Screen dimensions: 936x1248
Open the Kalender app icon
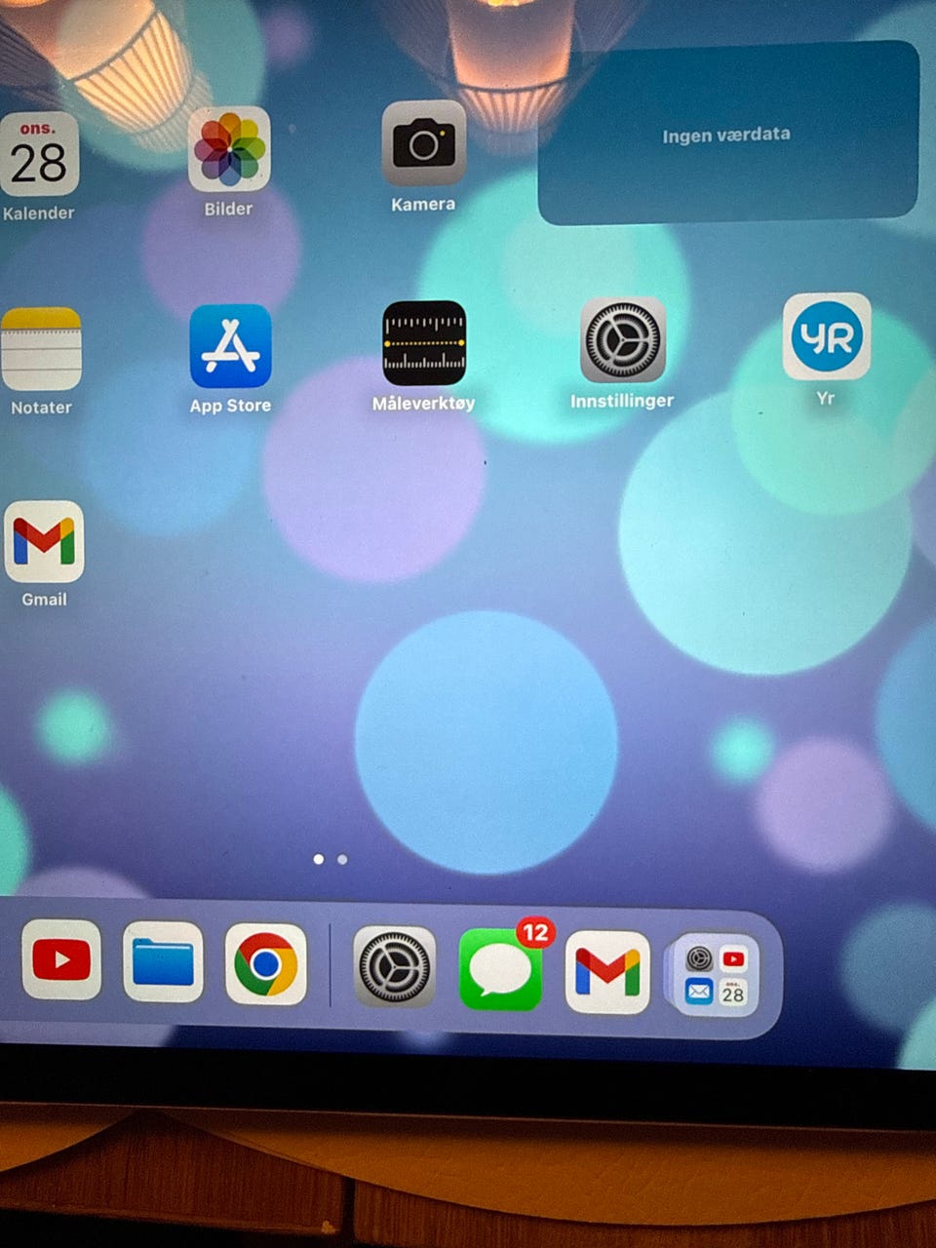click(x=38, y=155)
